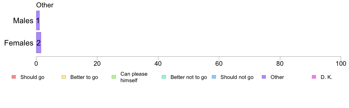This screenshot has width=349, height=108.
Task: Click the Better to go legend text
Action: 84,77
